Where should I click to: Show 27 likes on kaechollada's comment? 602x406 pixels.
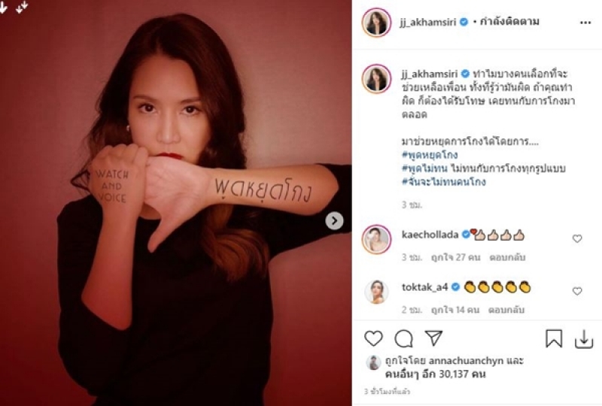pyautogui.click(x=456, y=257)
